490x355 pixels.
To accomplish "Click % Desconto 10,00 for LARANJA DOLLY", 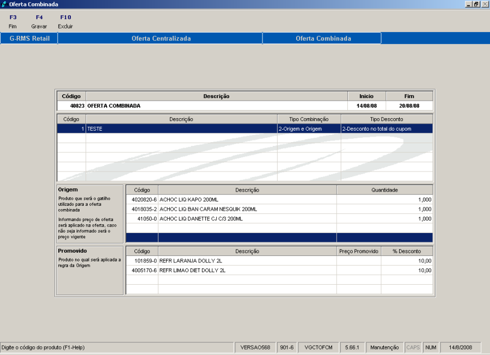I will click(x=407, y=261).
